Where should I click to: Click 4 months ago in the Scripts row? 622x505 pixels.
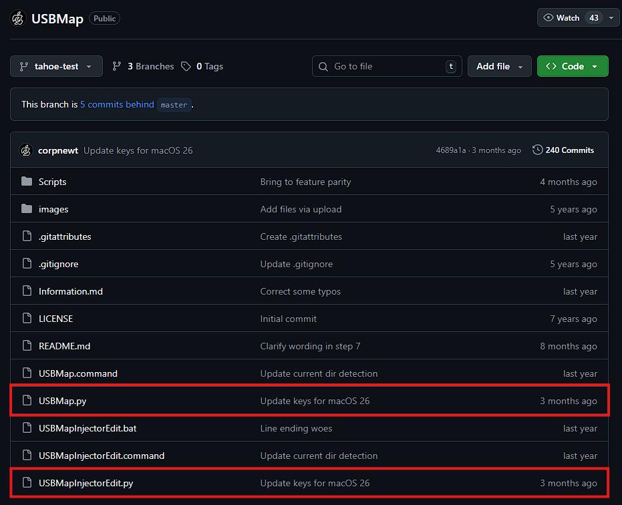569,182
